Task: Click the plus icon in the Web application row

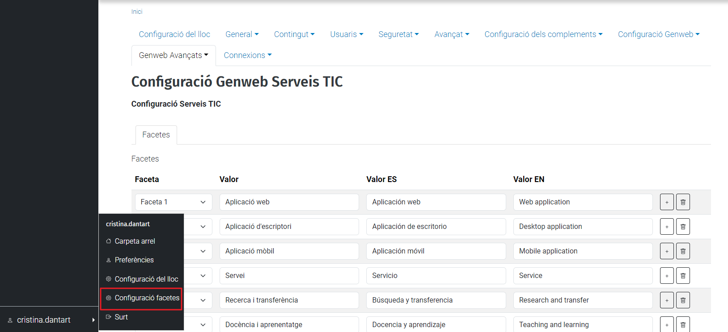Action: [667, 202]
